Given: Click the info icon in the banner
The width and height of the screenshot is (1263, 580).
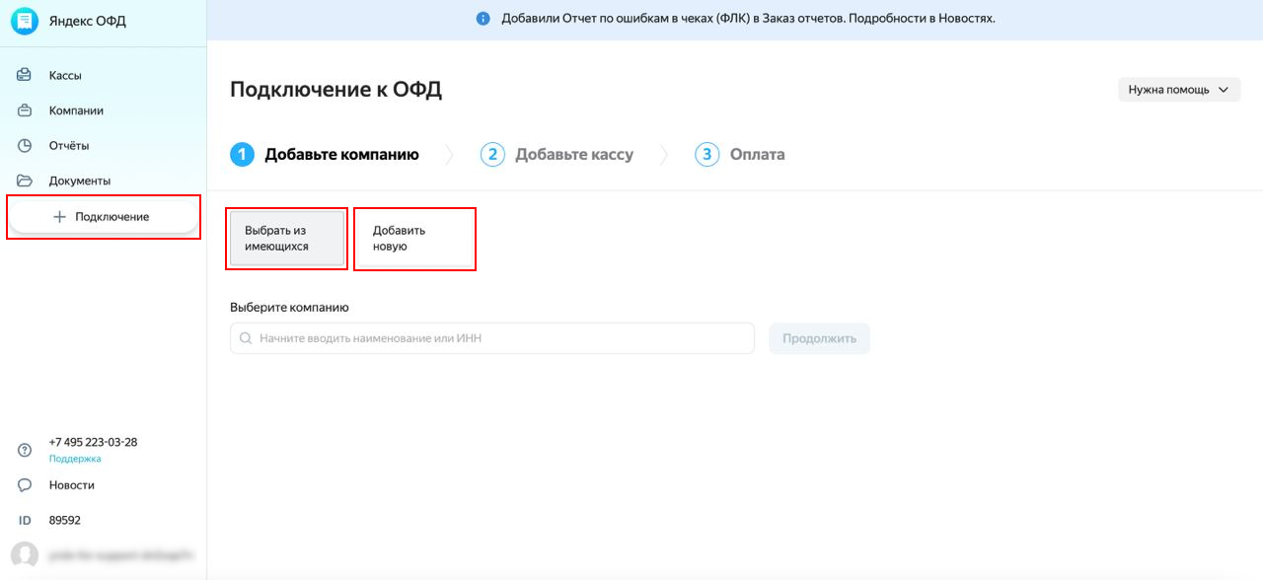Looking at the screenshot, I should pyautogui.click(x=483, y=19).
